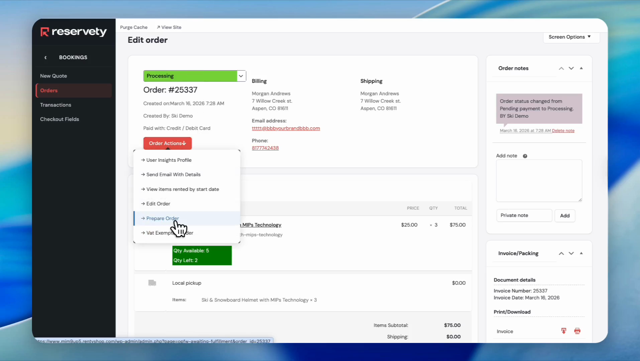Viewport: 640px width, 361px height.
Task: Move Order notes panel up
Action: [561, 69]
